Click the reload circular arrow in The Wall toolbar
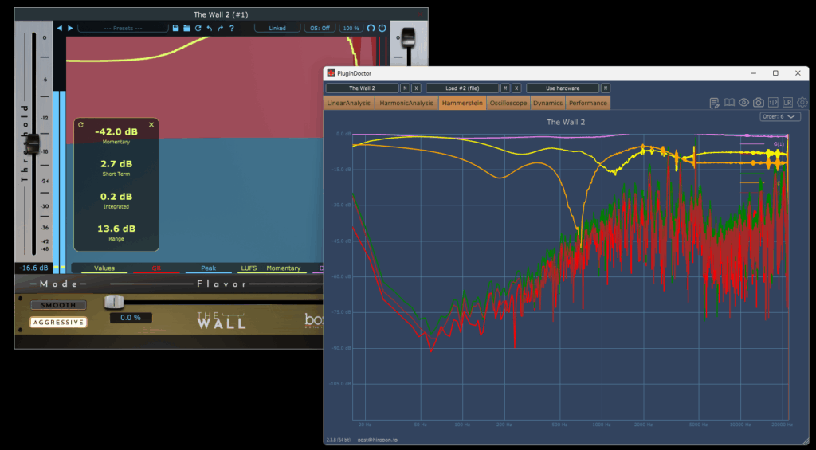Image resolution: width=816 pixels, height=450 pixels. pos(198,28)
